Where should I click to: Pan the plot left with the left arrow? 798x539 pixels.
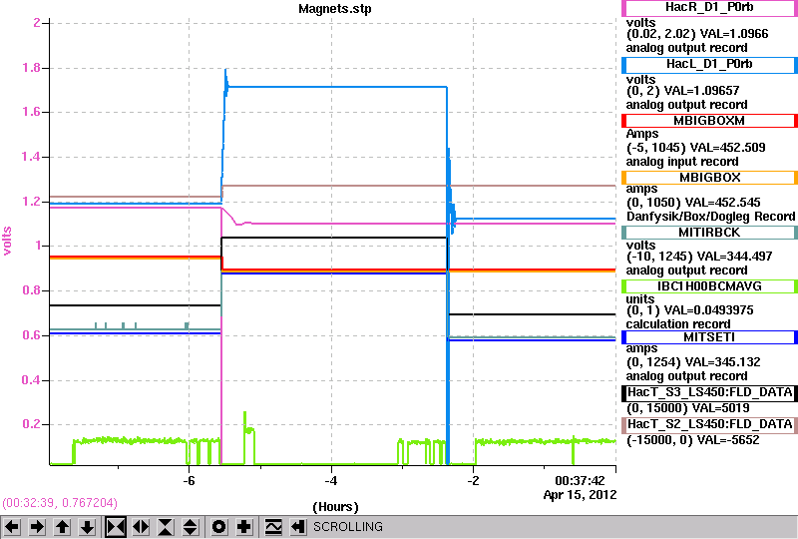[12, 527]
